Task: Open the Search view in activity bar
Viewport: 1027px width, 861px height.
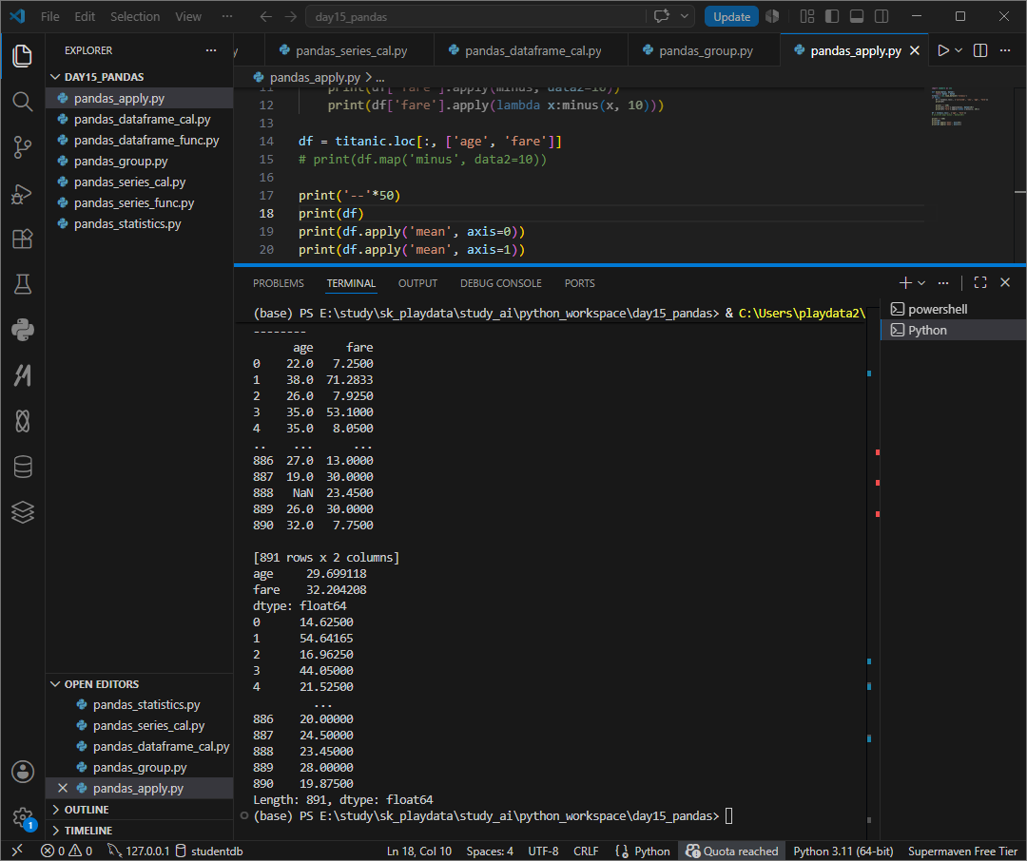Action: click(x=22, y=102)
